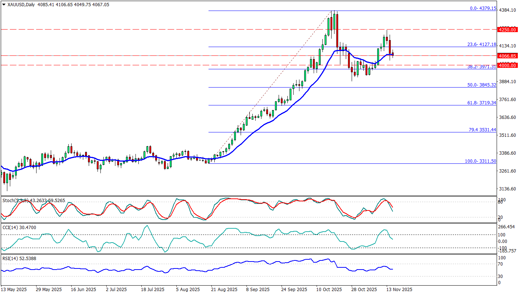Click the 50.0- 3845.32 Fibonacci level label
The image size is (520, 294).
(x=481, y=85)
